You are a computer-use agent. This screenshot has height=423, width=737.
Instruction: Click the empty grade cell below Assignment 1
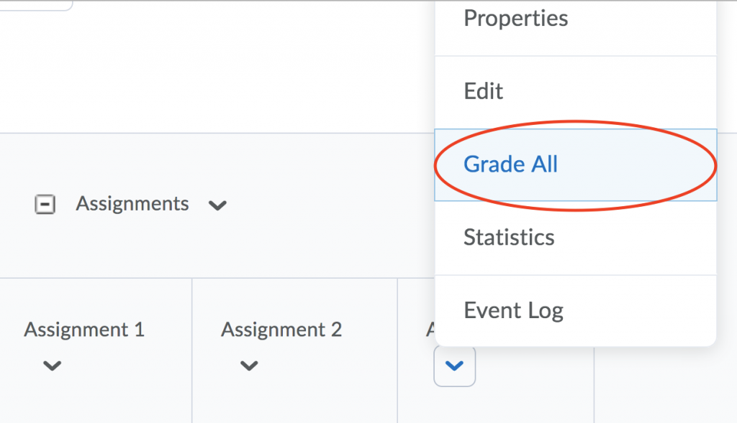pos(96,409)
